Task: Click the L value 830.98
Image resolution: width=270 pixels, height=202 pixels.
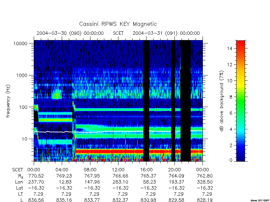Action: coord(148,200)
